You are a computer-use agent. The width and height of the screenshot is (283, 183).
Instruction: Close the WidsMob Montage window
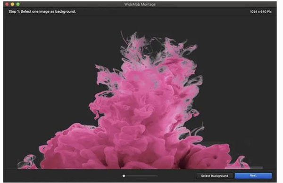point(7,4)
